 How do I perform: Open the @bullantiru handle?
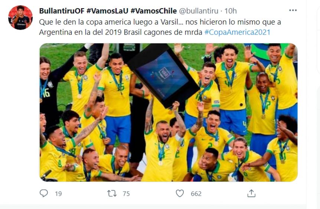pyautogui.click(x=199, y=11)
